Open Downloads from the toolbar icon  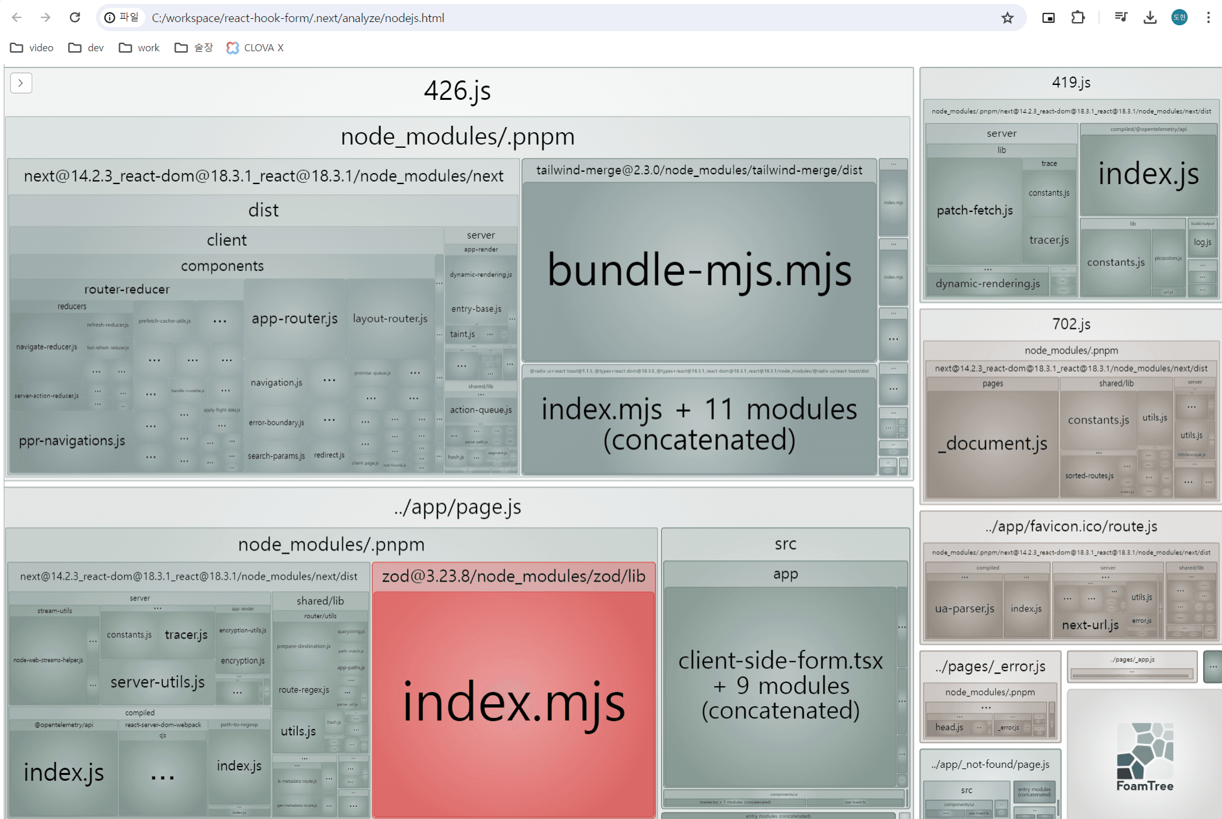[1150, 18]
